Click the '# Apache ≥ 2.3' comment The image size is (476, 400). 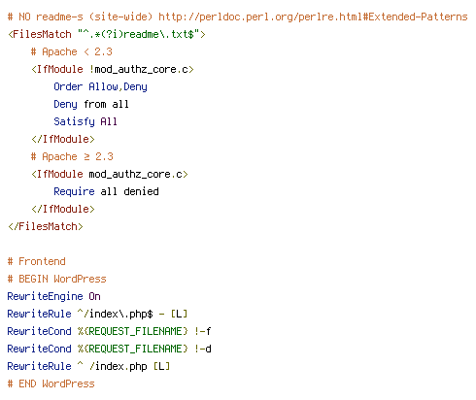(x=72, y=156)
